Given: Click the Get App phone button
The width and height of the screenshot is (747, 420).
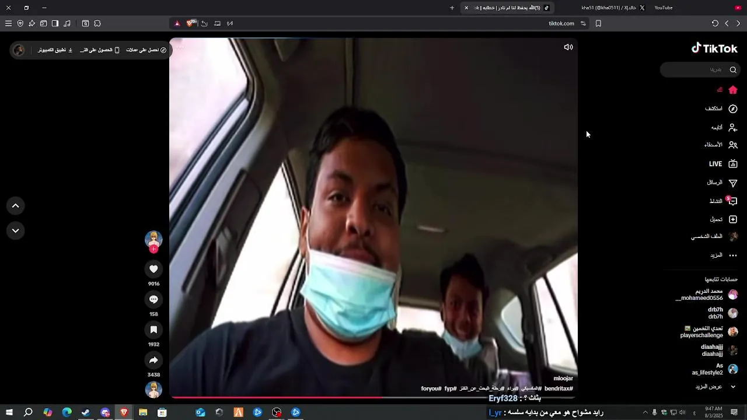Looking at the screenshot, I should [100, 50].
